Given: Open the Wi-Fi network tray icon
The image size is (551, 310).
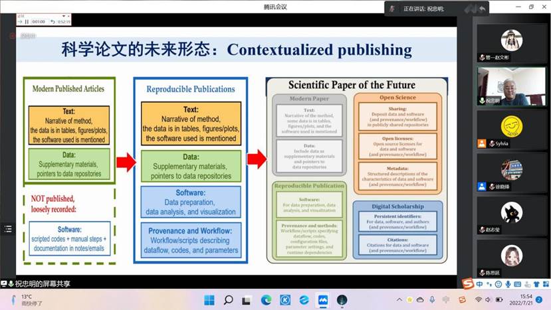Looking at the screenshot, I should coord(478,299).
